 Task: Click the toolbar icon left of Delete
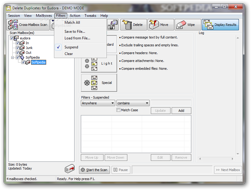(113, 25)
